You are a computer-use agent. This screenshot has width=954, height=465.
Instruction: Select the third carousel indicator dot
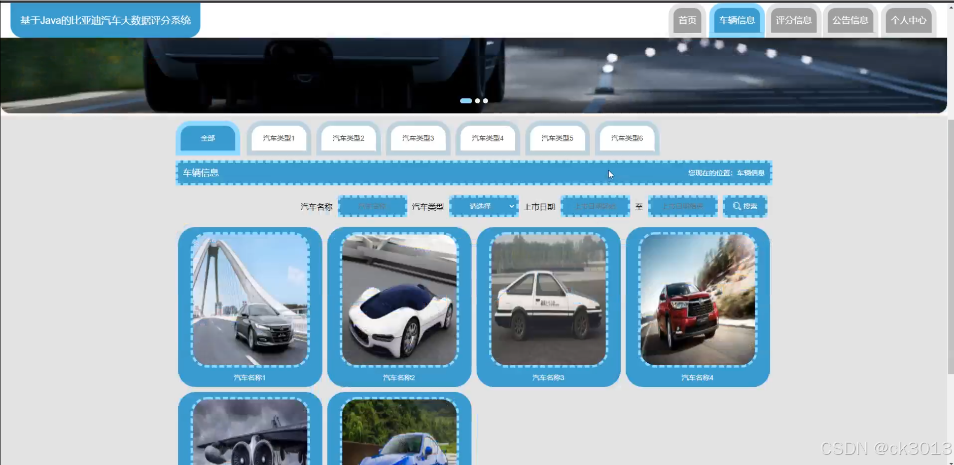coord(485,101)
